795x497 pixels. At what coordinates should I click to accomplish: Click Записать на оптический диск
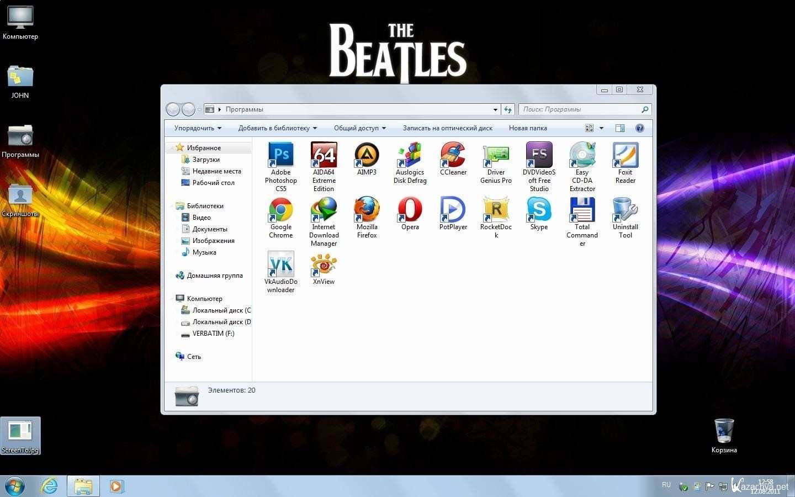[447, 128]
